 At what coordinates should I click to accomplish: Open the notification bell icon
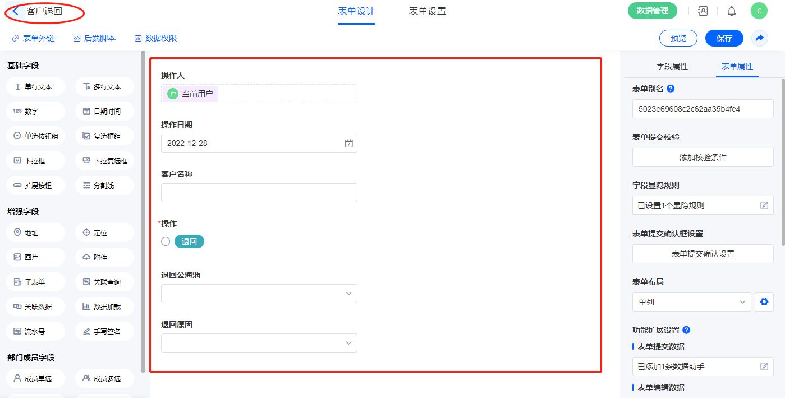coord(732,11)
